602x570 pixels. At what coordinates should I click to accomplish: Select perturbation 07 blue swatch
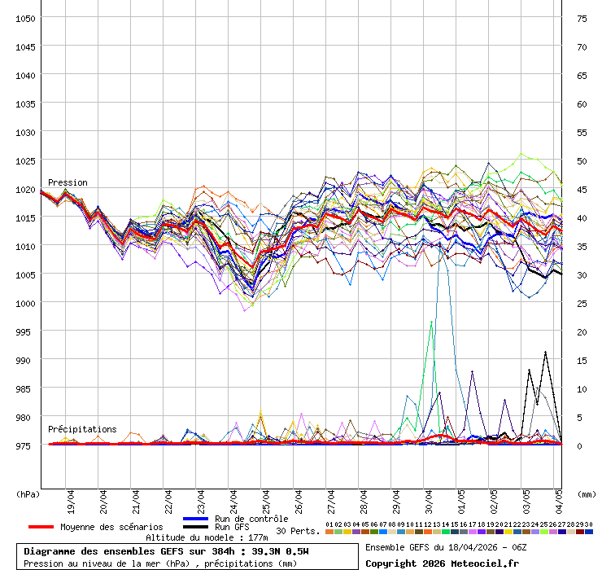point(382,532)
